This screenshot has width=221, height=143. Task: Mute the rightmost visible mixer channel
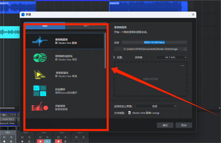pyautogui.click(x=76, y=137)
